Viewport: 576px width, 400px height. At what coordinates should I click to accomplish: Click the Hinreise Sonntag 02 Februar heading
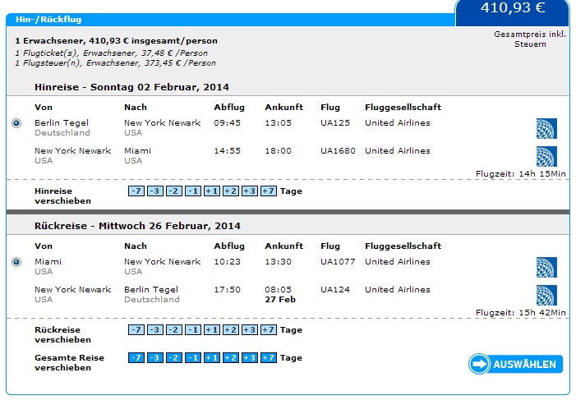[131, 87]
